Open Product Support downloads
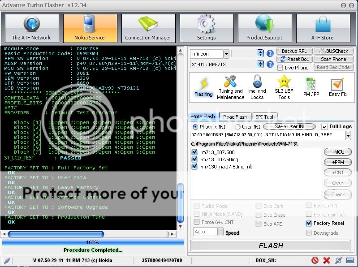358x267 pixels. click(265, 28)
